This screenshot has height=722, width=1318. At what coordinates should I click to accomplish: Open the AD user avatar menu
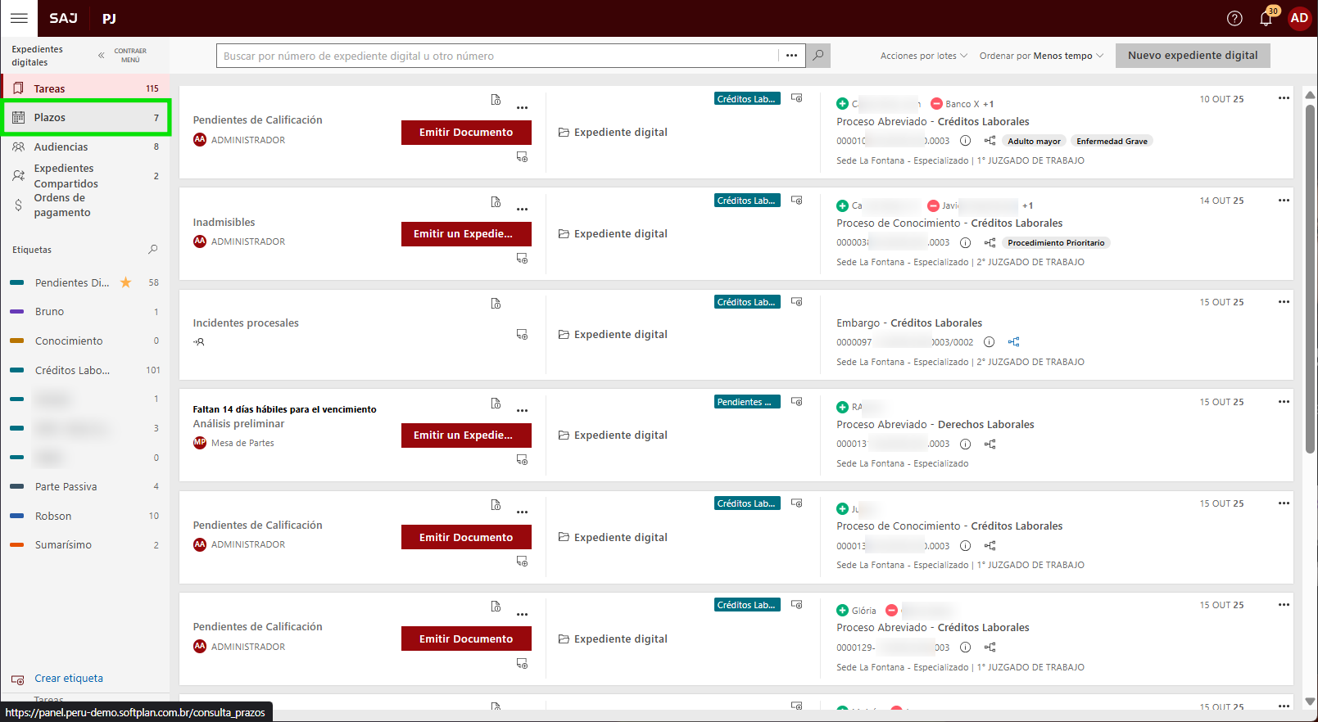coord(1299,18)
